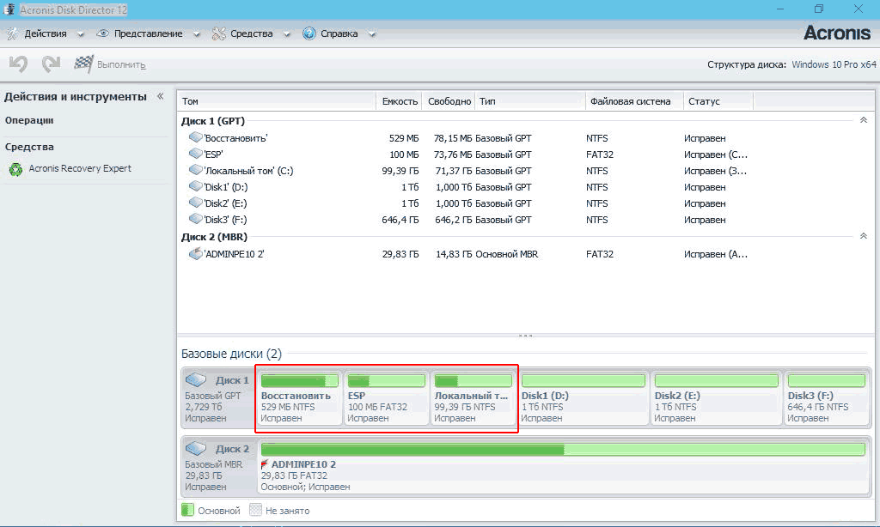Viewport: 880px width, 527px height.
Task: Open disk layout Windows 10 Pro x64 link
Action: 834,64
